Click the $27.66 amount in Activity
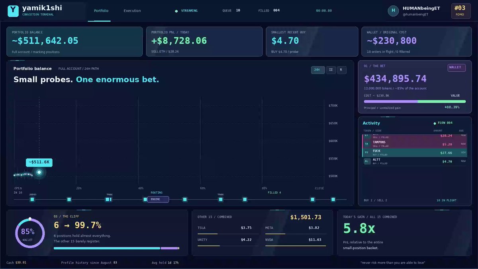The image size is (478, 269). 446,153
